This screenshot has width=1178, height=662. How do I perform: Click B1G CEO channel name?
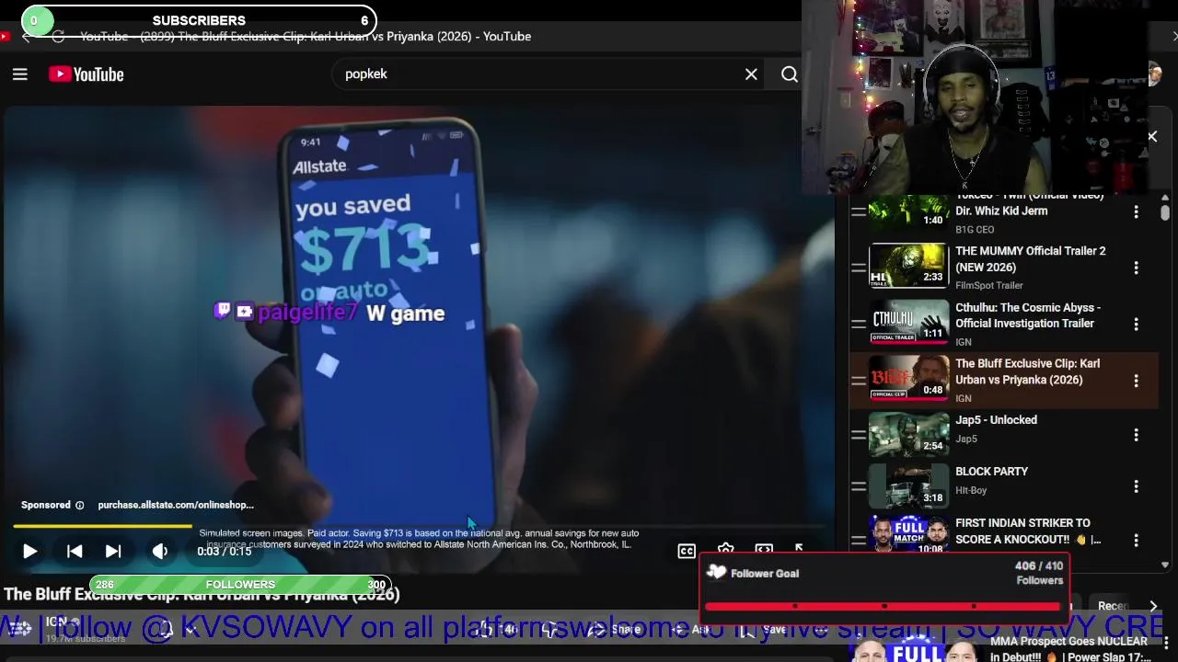pyautogui.click(x=975, y=230)
